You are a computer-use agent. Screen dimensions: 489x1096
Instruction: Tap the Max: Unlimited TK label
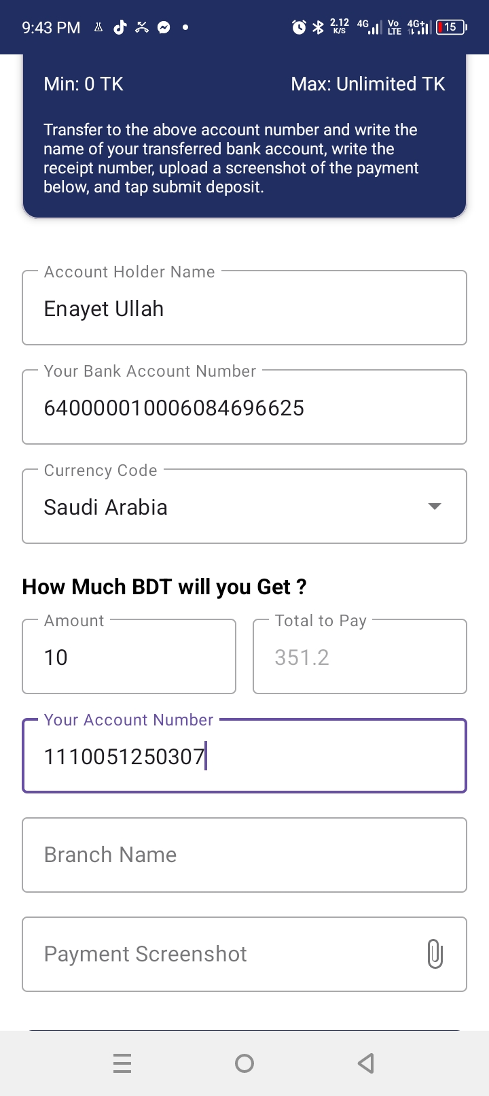click(367, 84)
